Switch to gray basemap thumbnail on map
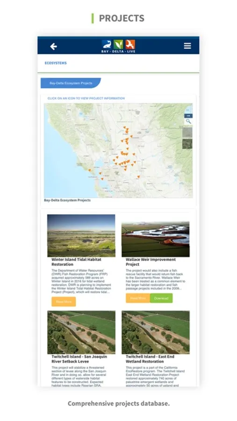 187,132
